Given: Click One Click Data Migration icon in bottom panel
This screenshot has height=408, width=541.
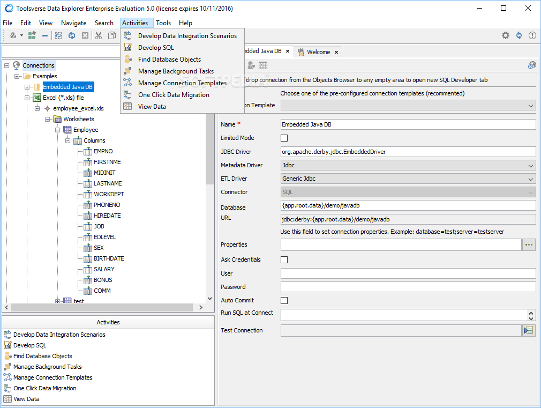Looking at the screenshot, I should coord(7,388).
